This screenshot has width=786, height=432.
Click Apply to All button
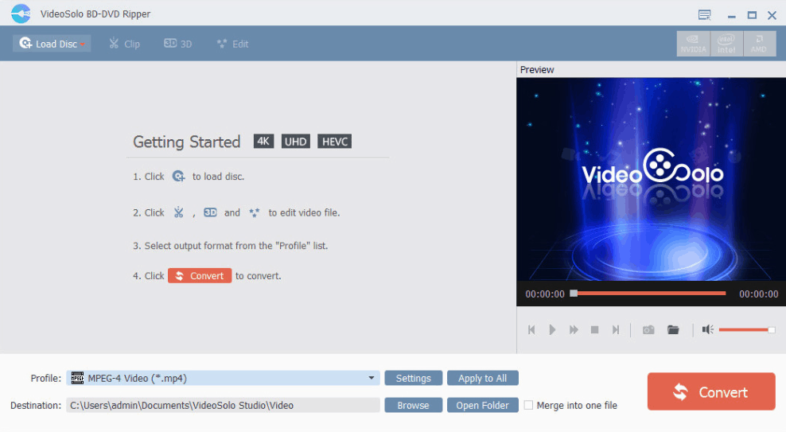[x=482, y=378]
